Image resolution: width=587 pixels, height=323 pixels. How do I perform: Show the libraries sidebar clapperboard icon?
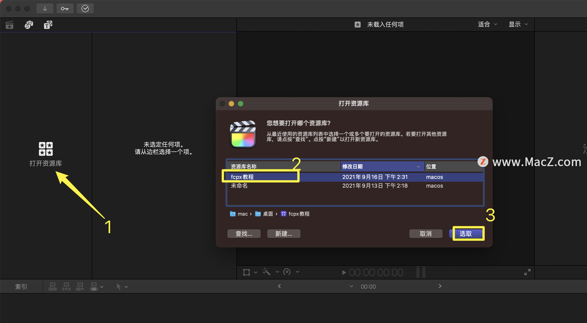pos(10,25)
